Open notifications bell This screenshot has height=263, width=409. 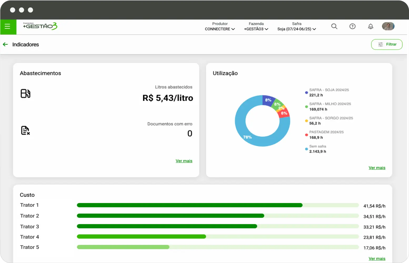tap(370, 26)
